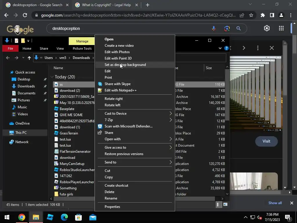Reload the page in Chrome
Screen dimensions: 297x223
(25, 15)
